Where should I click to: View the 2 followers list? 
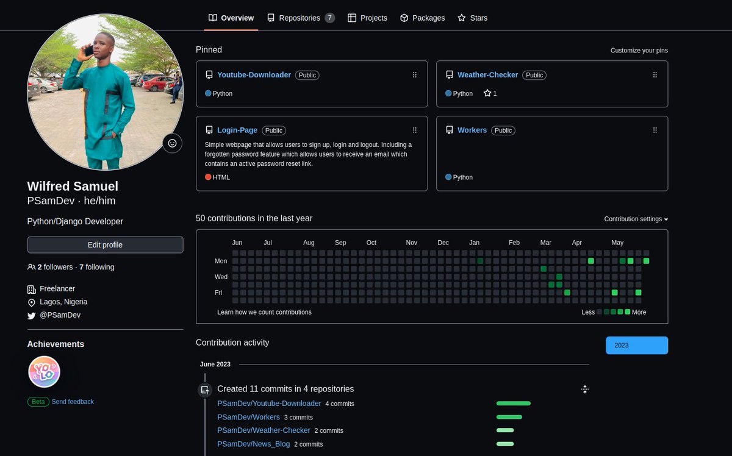pyautogui.click(x=55, y=267)
